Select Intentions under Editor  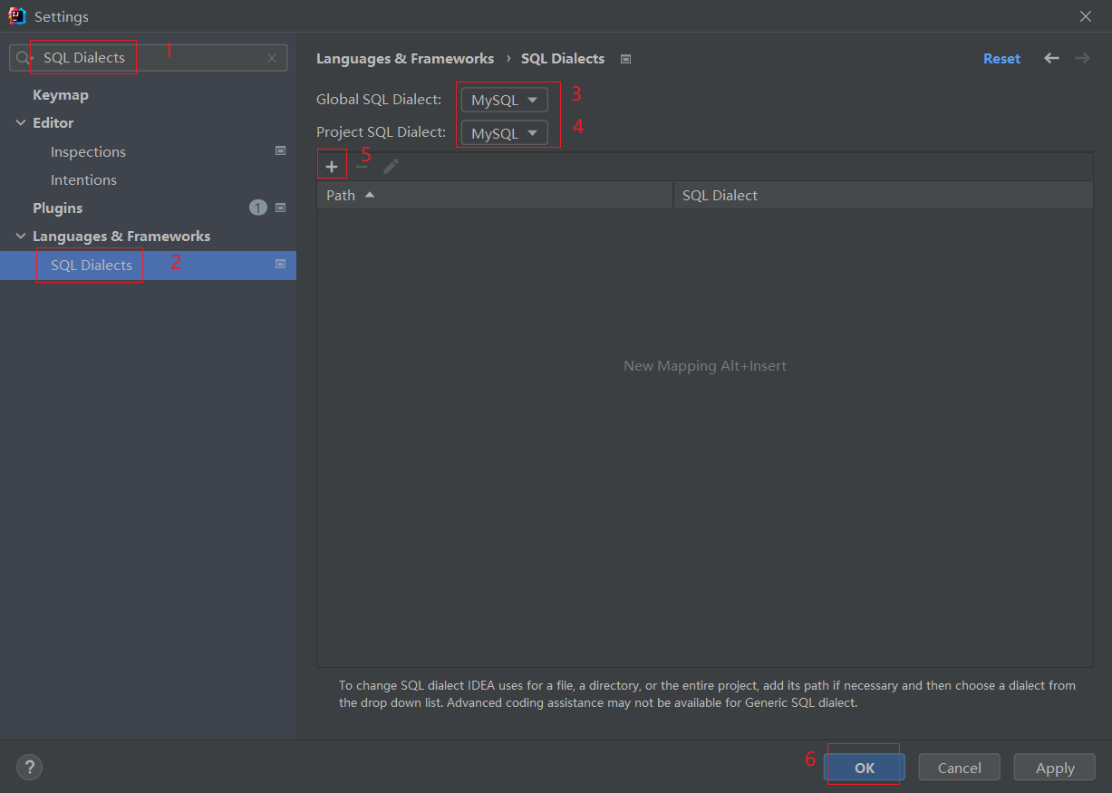click(83, 179)
